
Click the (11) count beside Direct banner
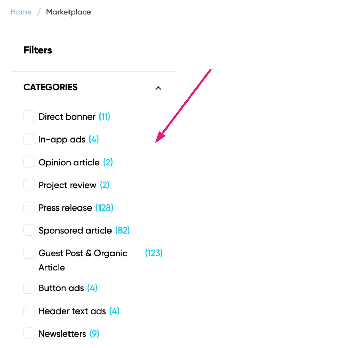[105, 117]
